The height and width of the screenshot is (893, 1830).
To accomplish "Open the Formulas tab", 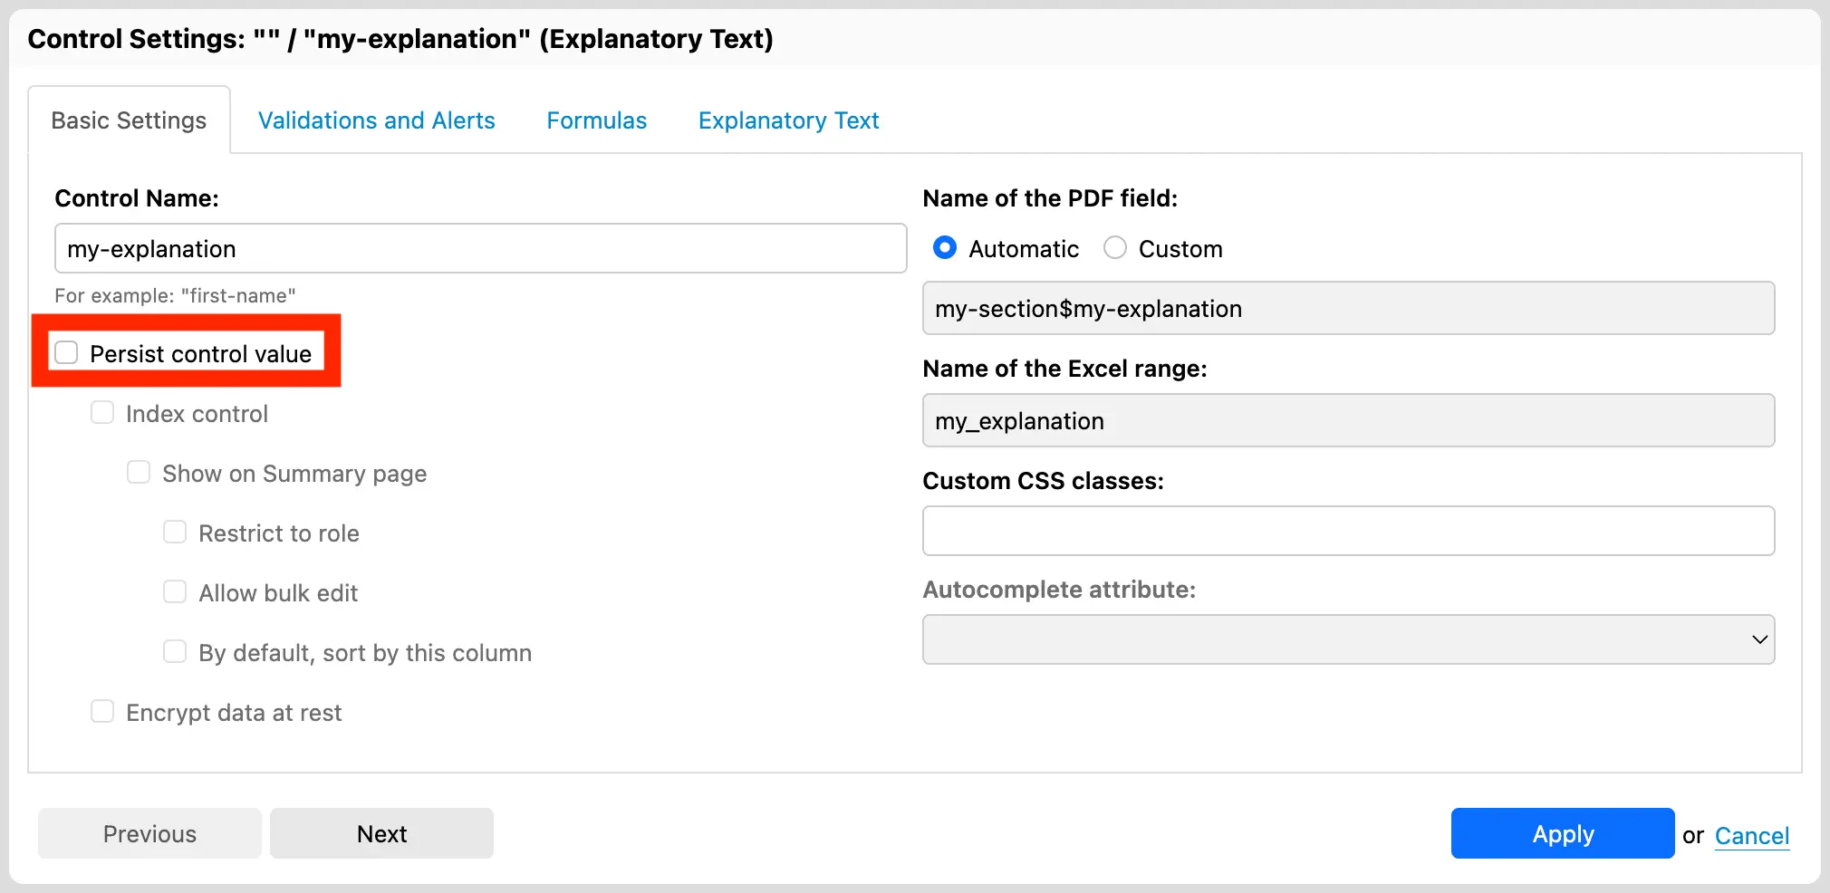I will [596, 120].
